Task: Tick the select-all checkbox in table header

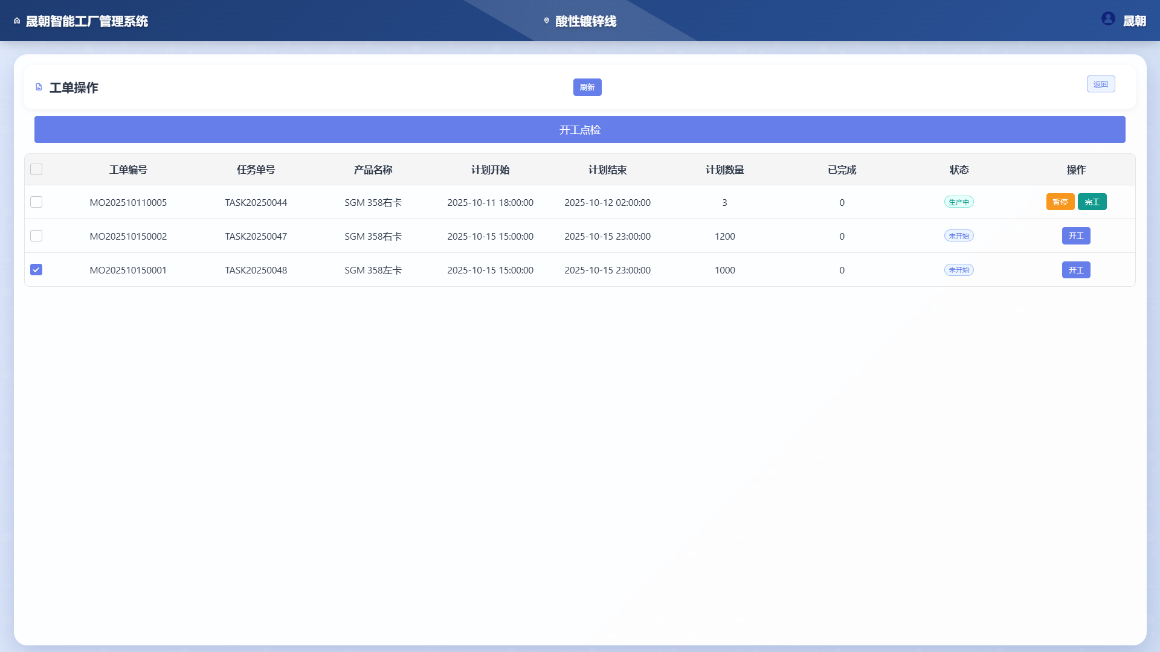Action: (x=36, y=170)
